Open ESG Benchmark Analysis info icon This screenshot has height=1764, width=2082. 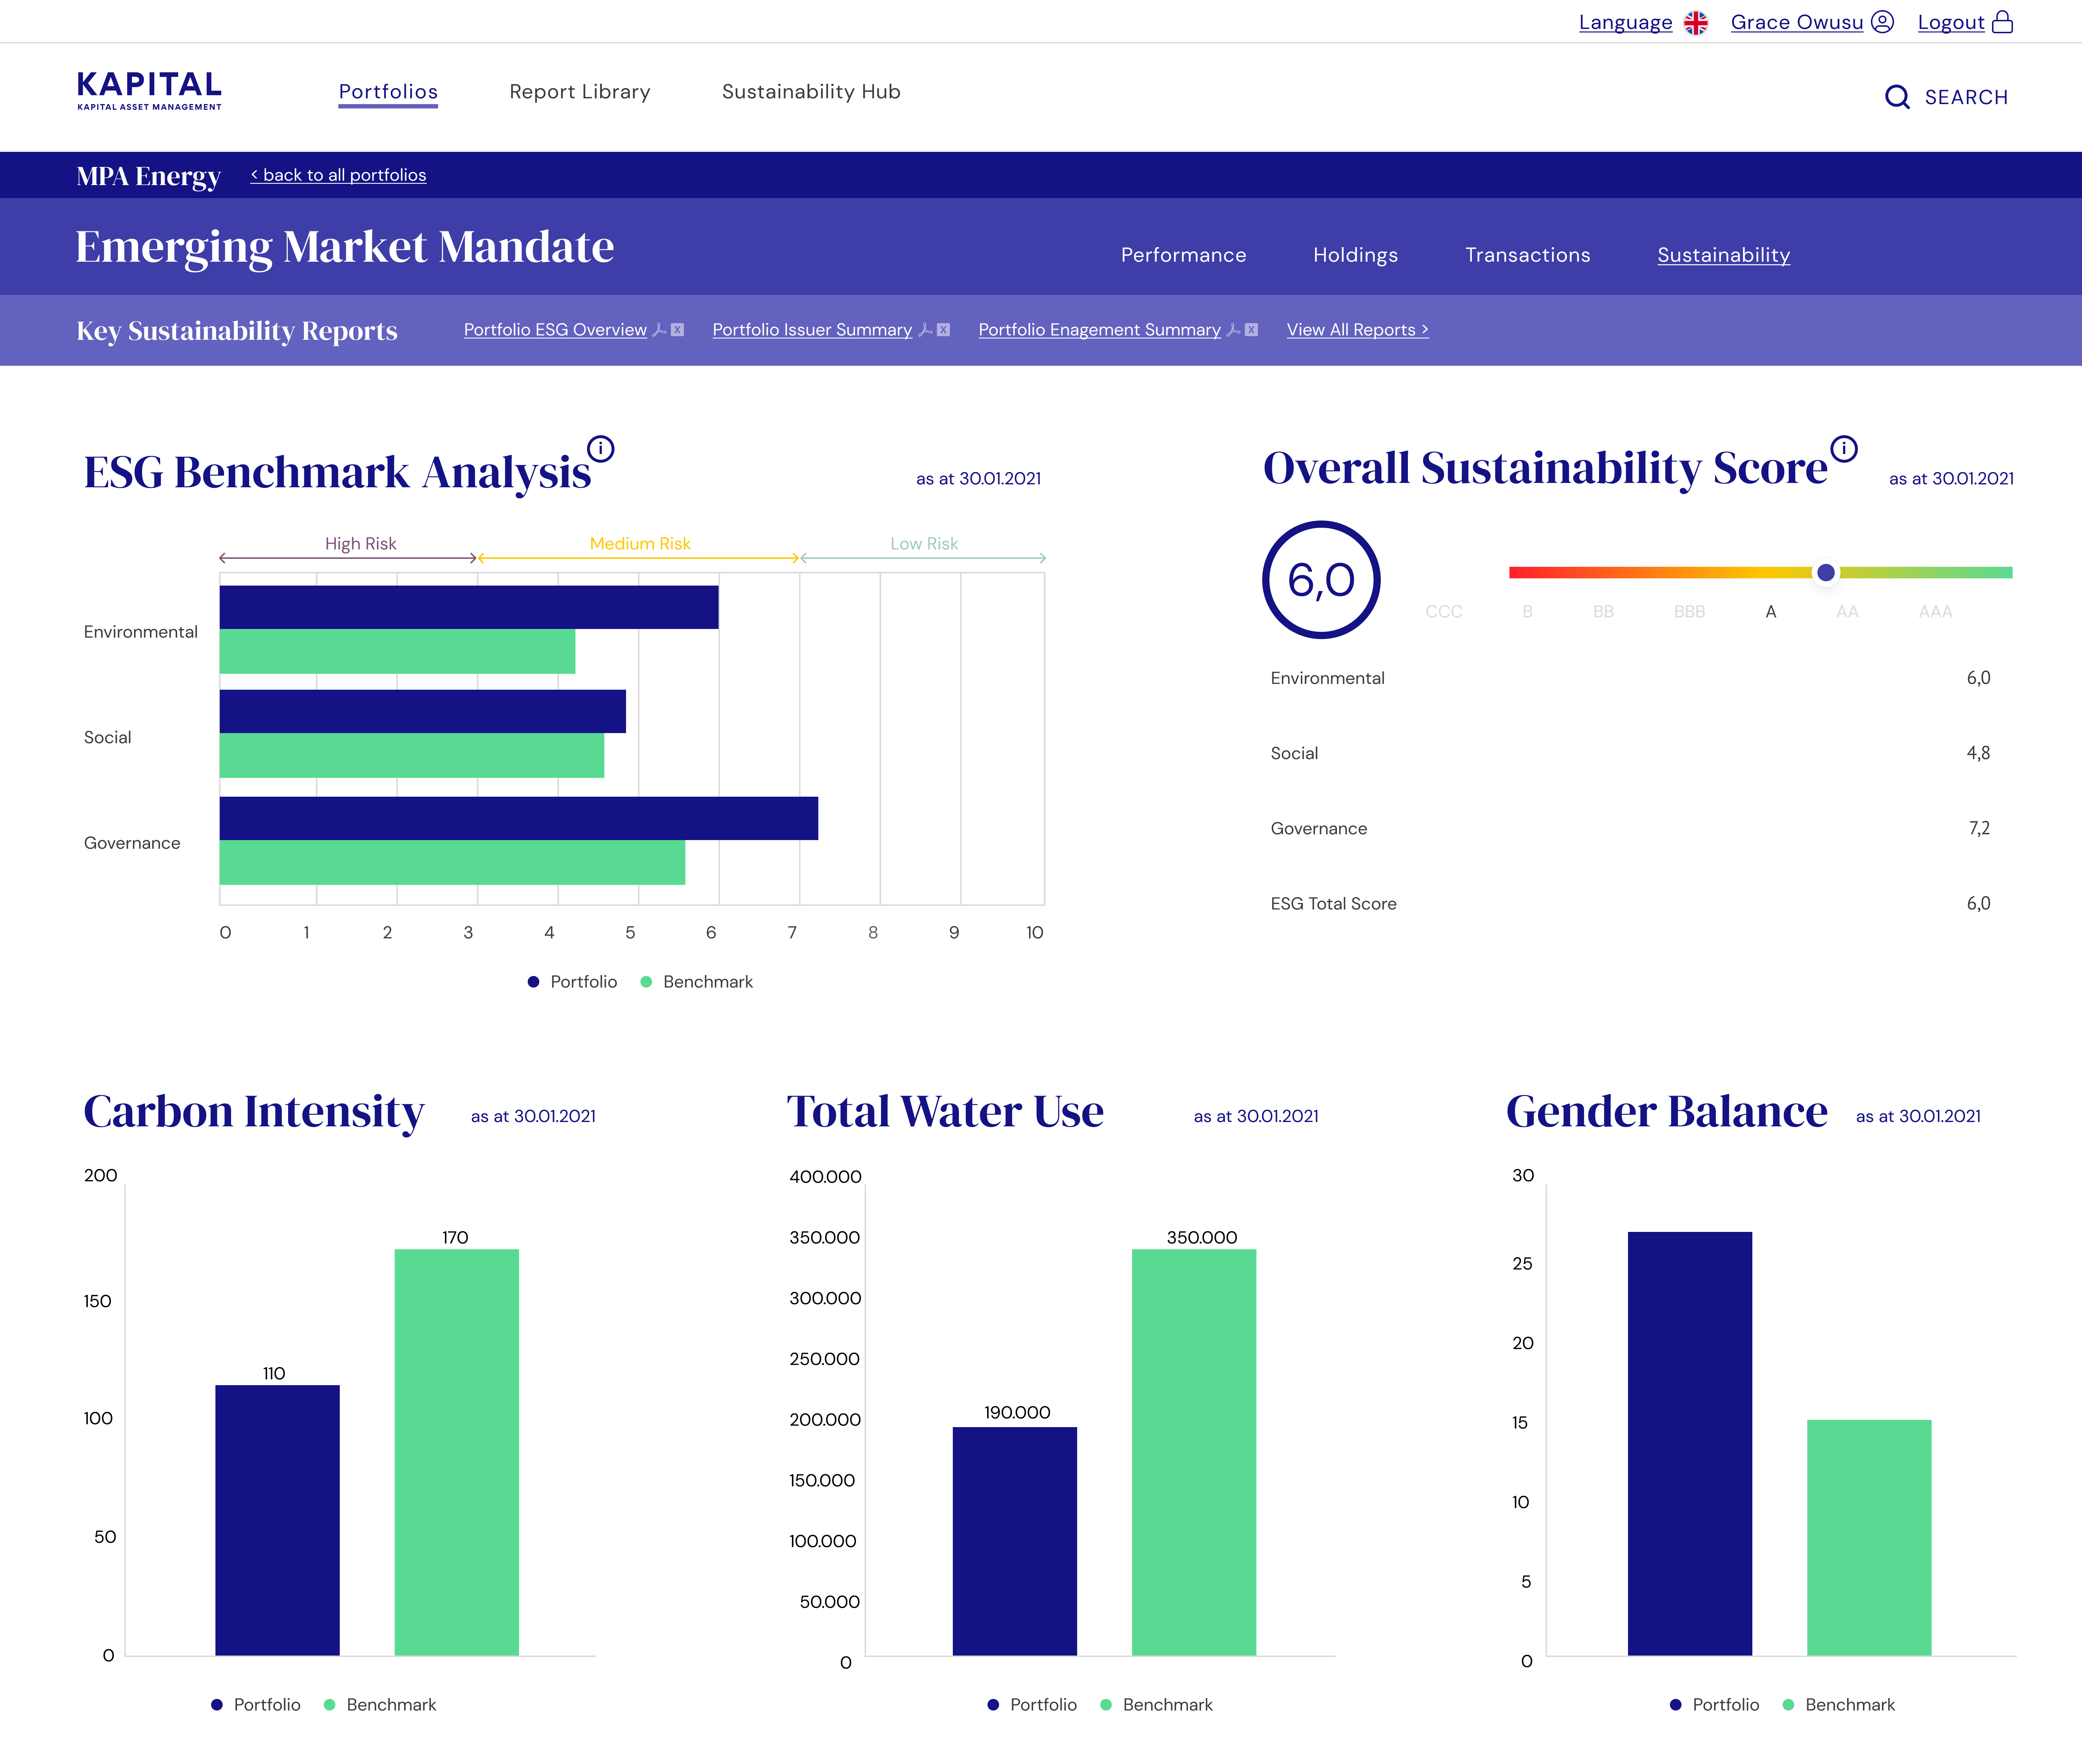pos(600,449)
